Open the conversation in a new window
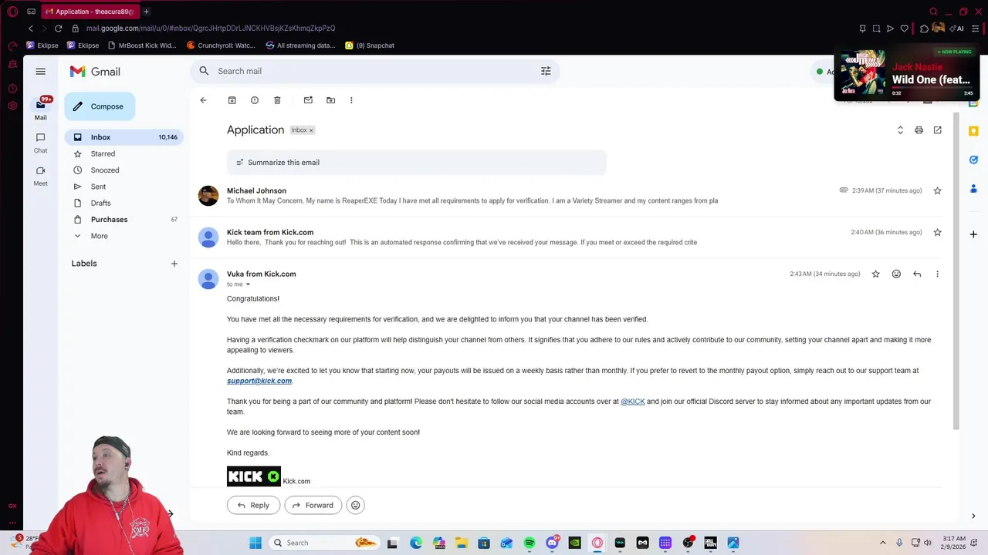This screenshot has height=555, width=988. (937, 130)
